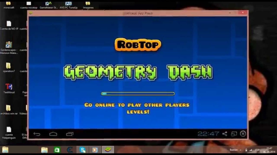Tap the Android home button in BlueStacks
277x155 pixels.
click(53, 134)
